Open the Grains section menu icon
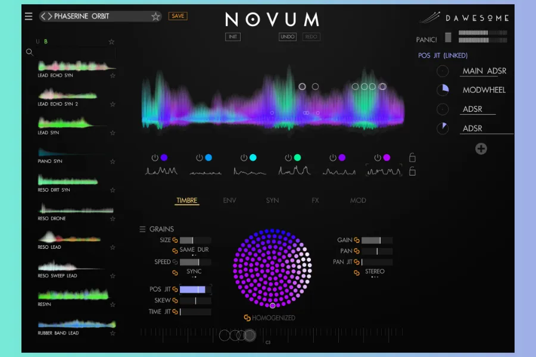Viewport: 536px width, 357px height. [x=142, y=229]
